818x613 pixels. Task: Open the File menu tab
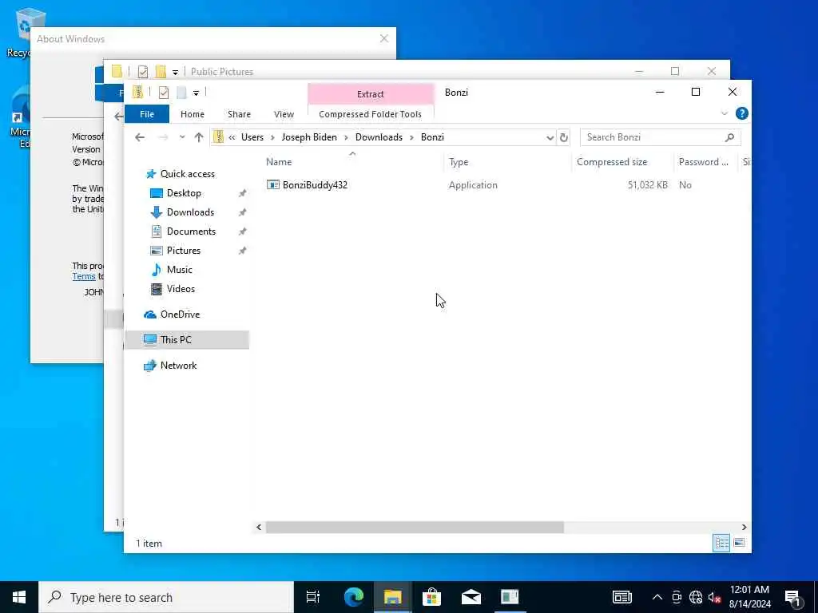coord(147,114)
